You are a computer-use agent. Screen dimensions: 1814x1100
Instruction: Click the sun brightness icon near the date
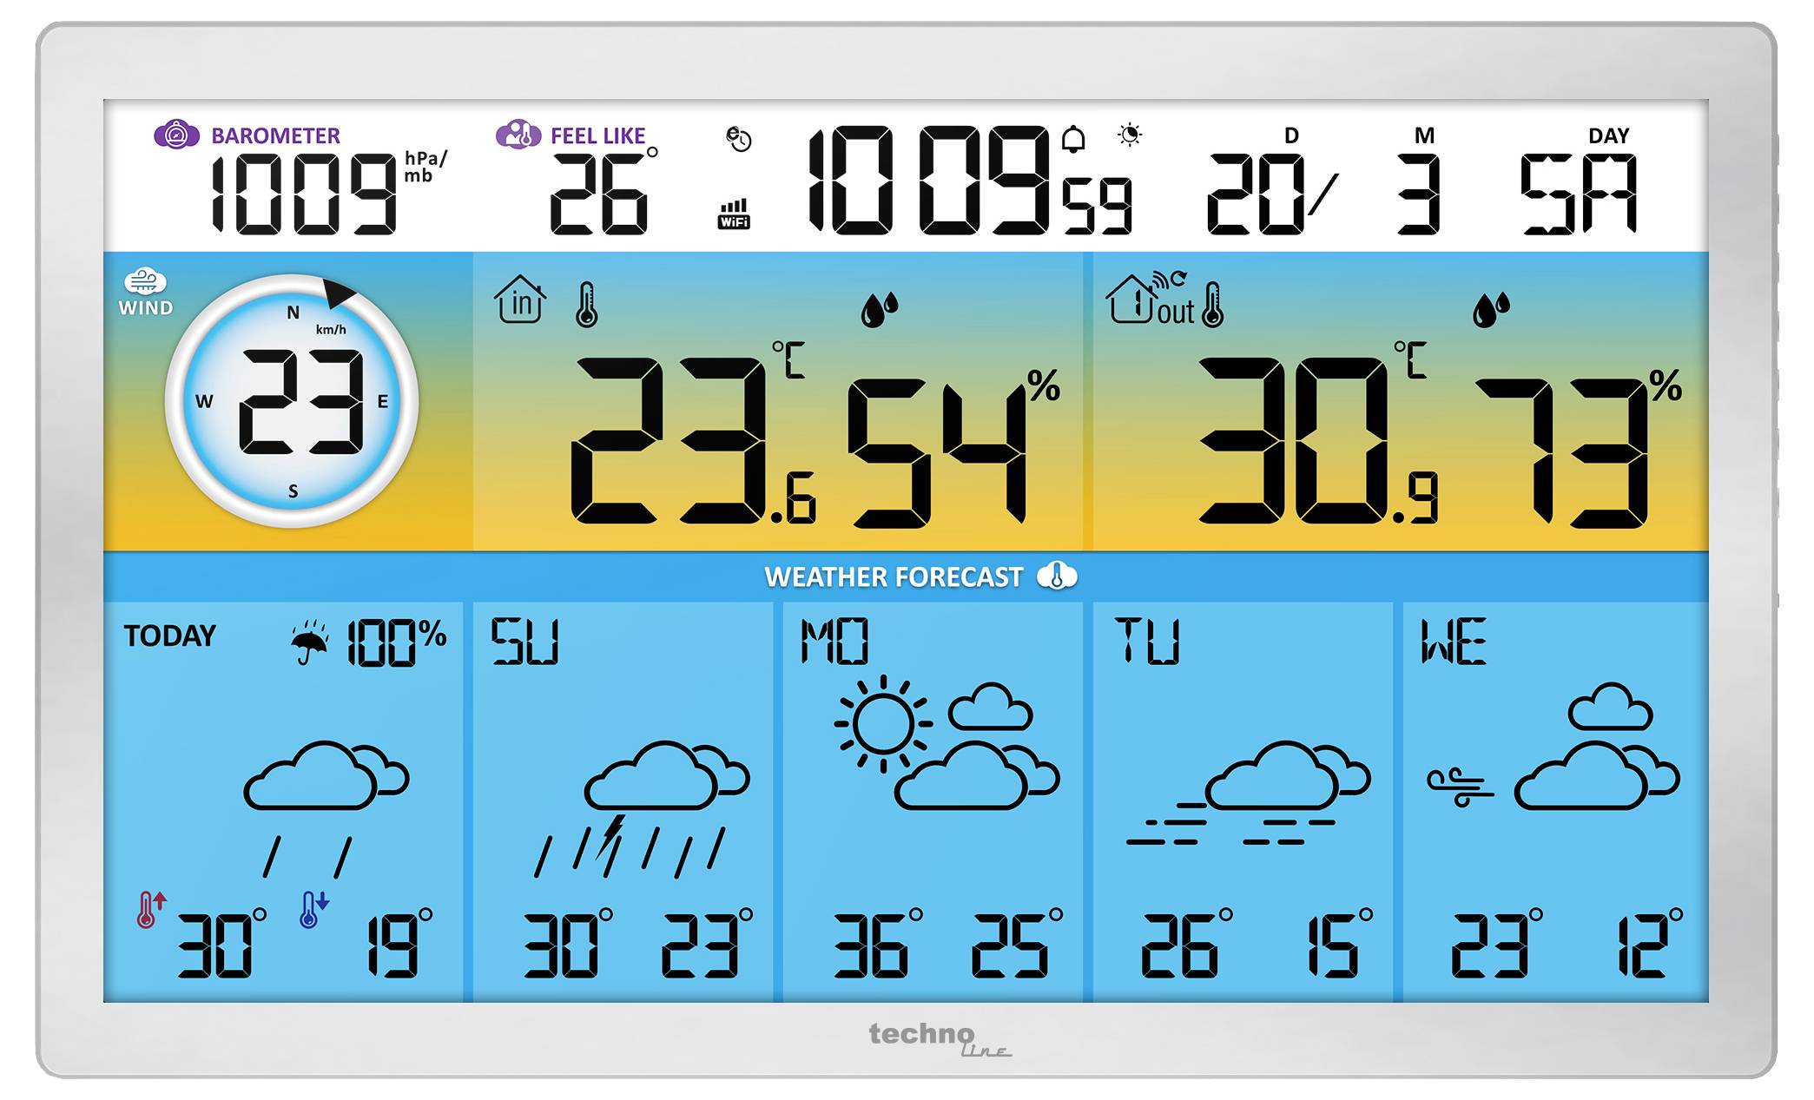point(1130,135)
